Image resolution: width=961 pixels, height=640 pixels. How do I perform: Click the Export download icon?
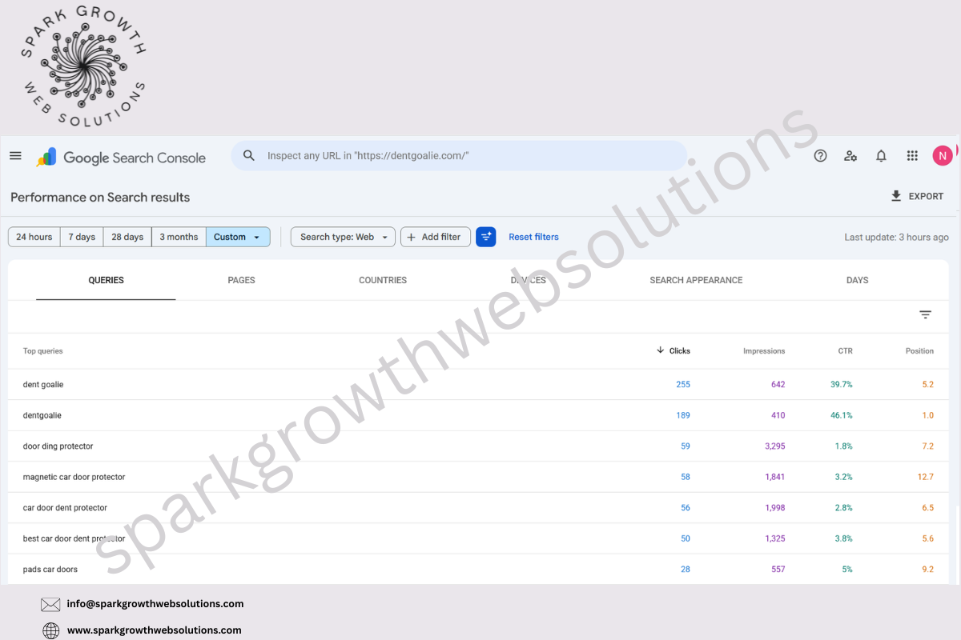click(896, 196)
